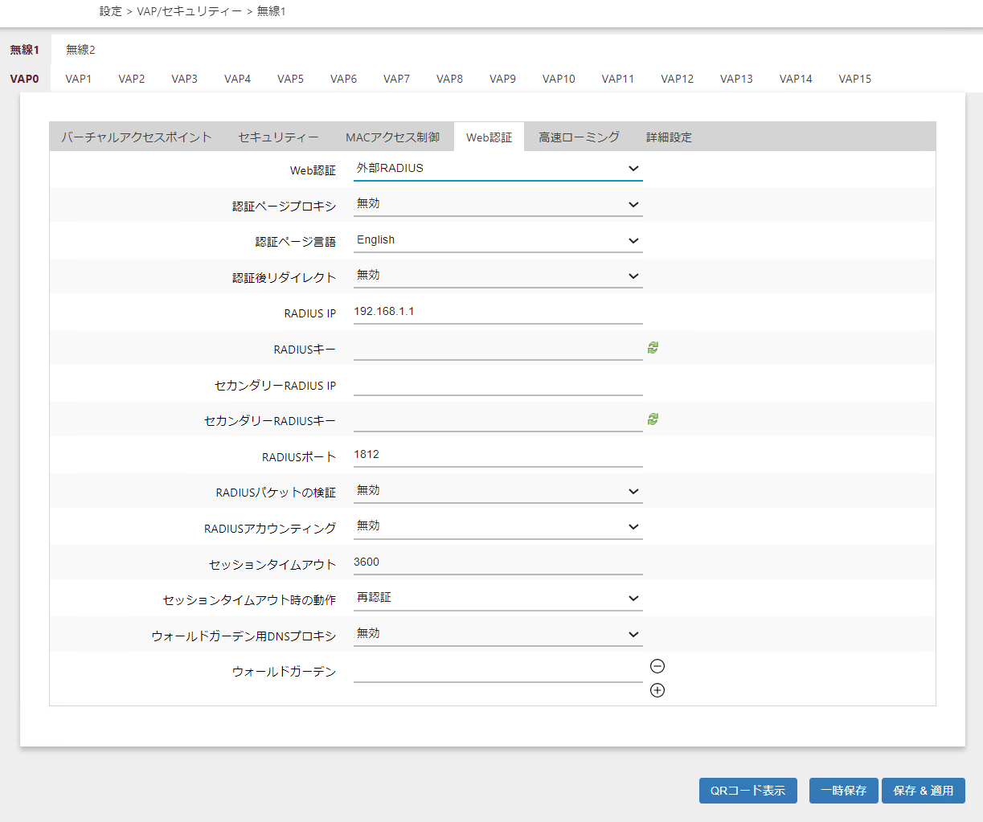Select the VAP13 tab

pos(737,79)
